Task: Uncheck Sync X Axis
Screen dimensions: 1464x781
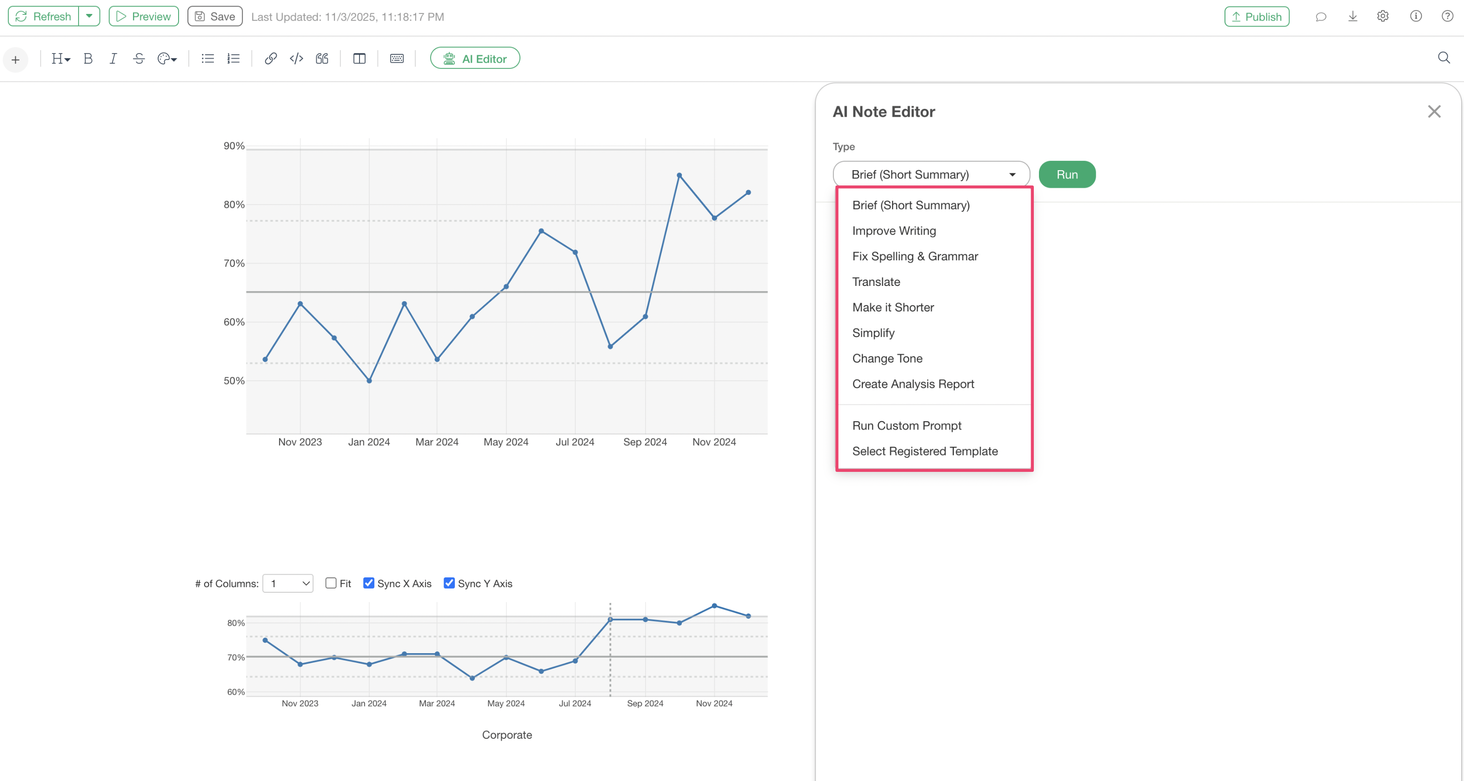Action: (x=369, y=583)
